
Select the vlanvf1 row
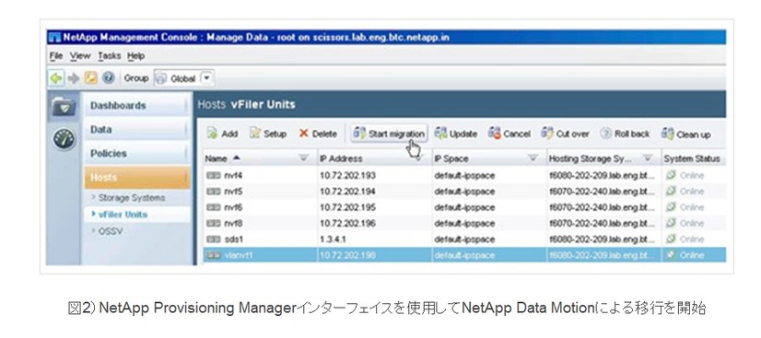point(464,255)
